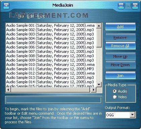Open the title bar system menu arrow icon
This screenshot has width=141, height=129.
point(6,6)
